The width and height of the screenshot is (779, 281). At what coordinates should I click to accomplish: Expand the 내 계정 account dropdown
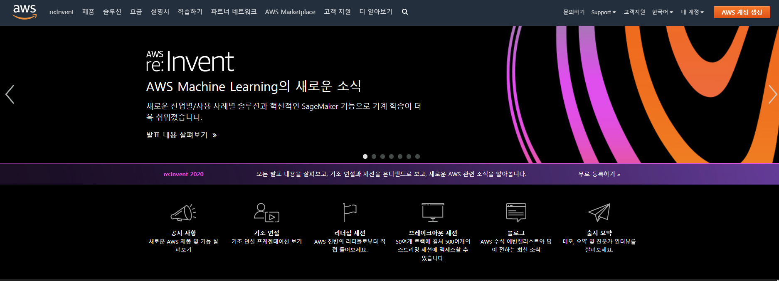pos(692,12)
